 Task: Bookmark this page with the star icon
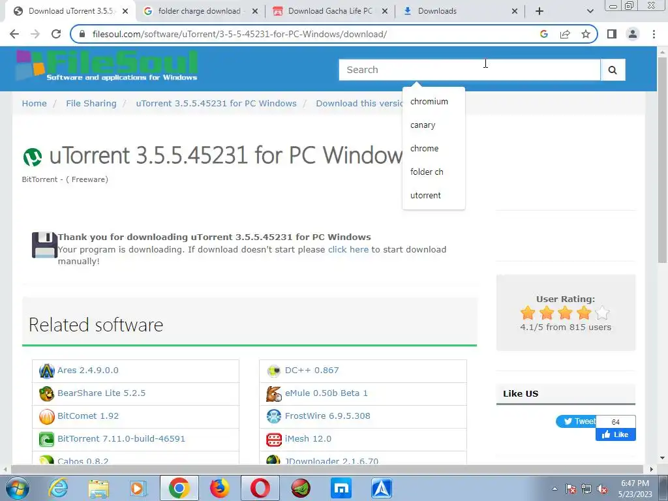click(586, 34)
